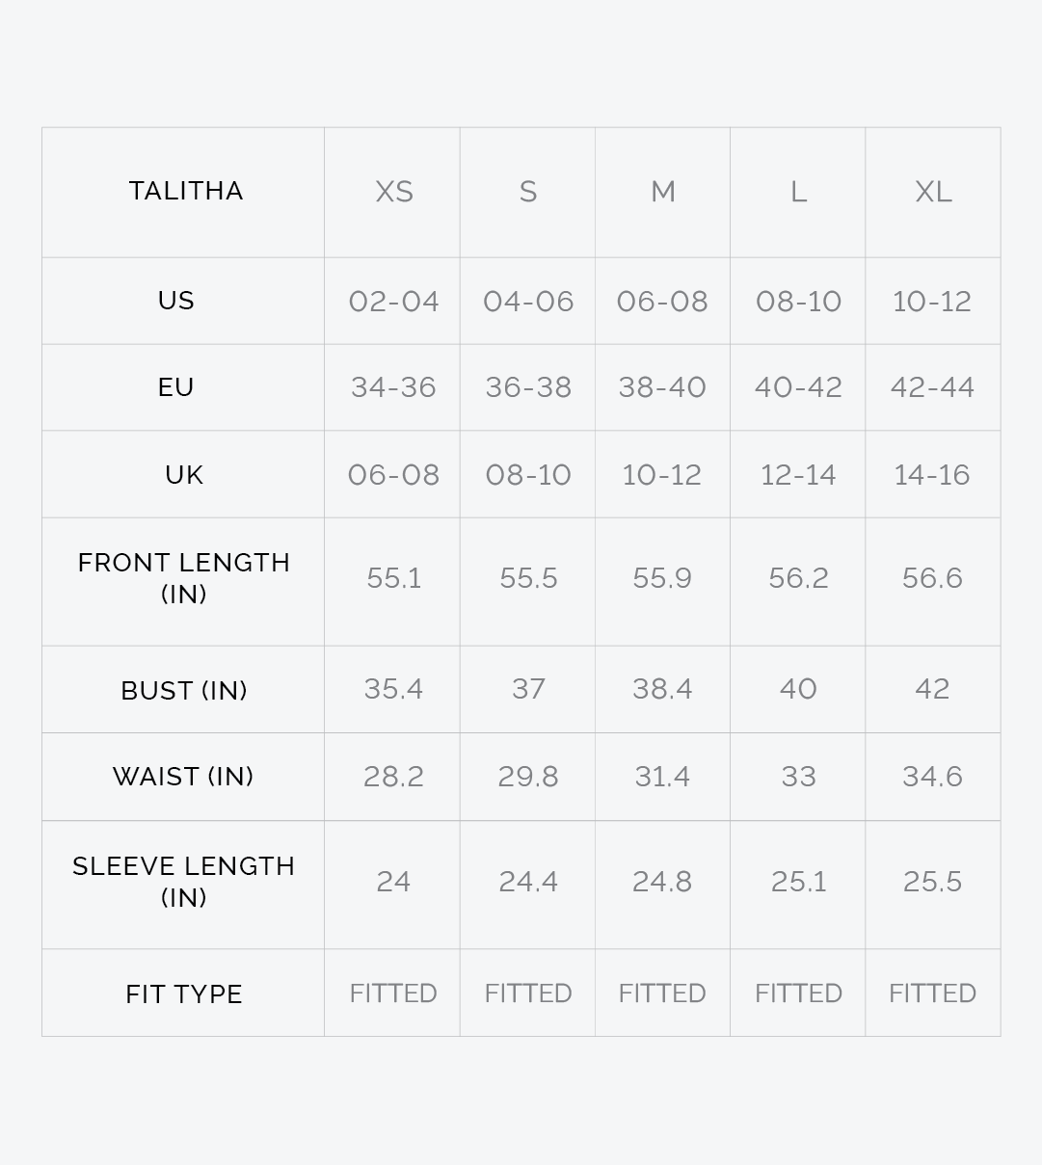Click the UK size value 14-16

(x=932, y=475)
